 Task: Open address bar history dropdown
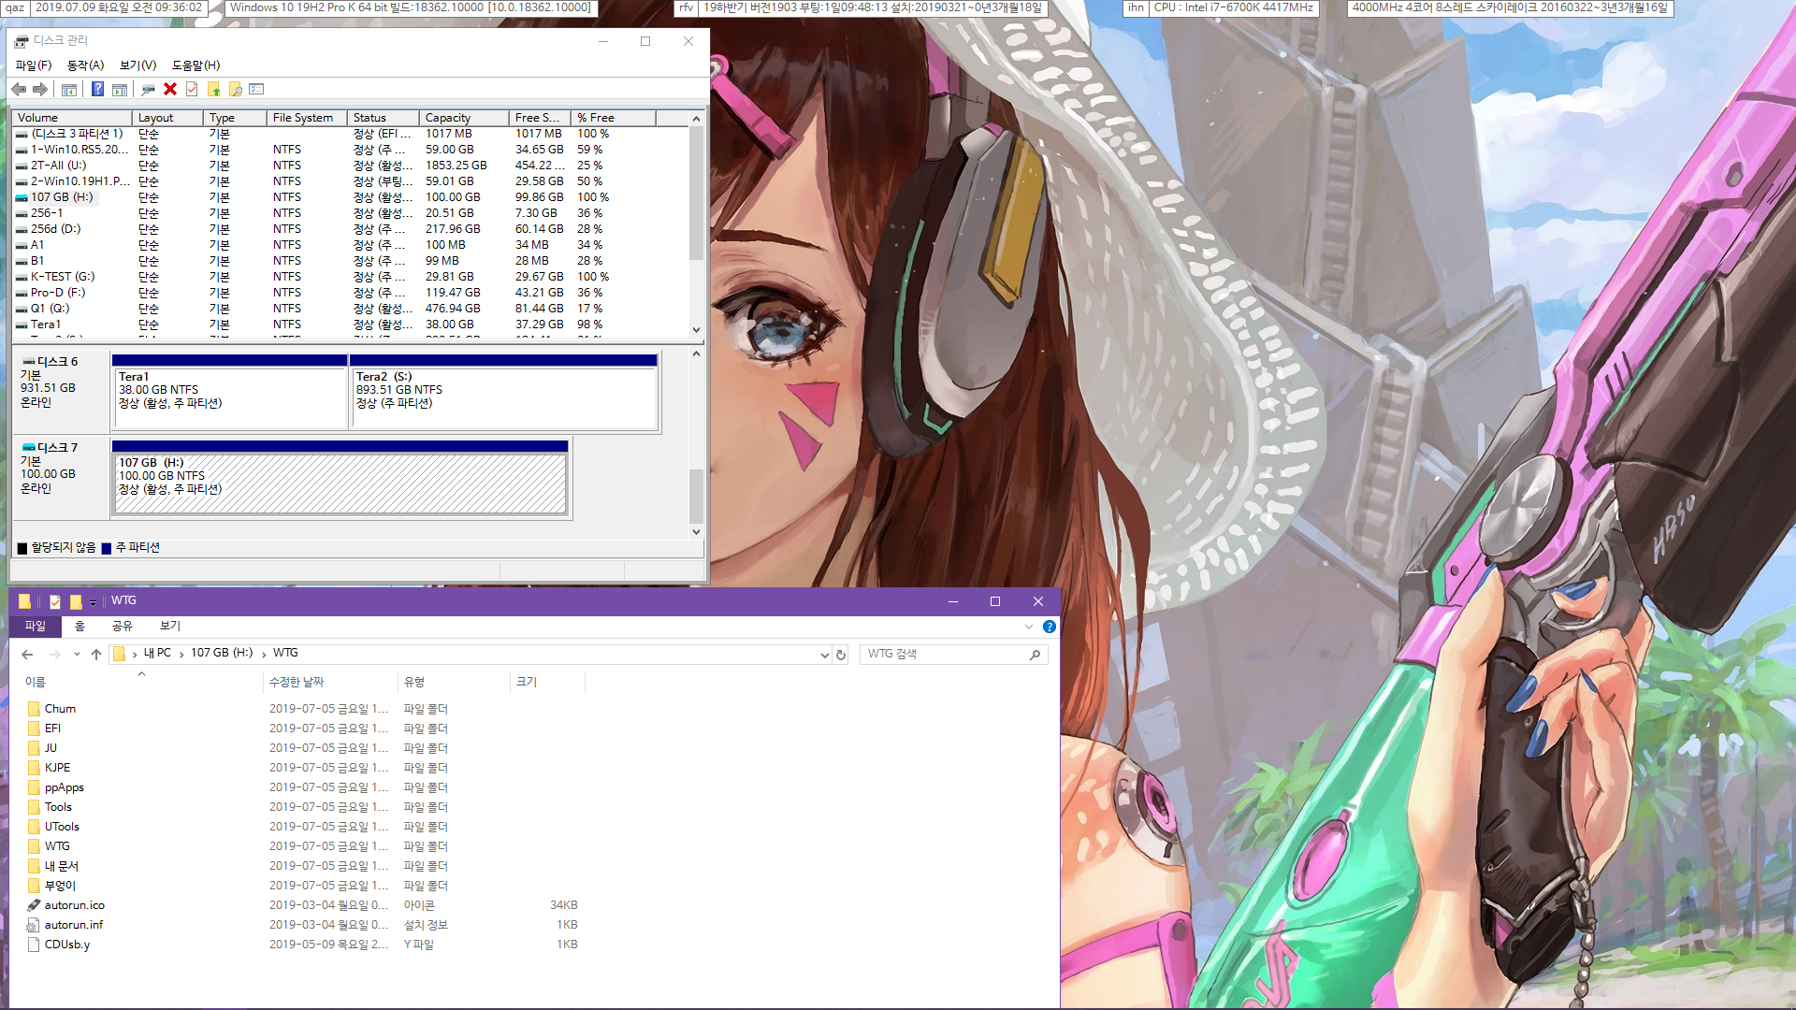point(824,655)
